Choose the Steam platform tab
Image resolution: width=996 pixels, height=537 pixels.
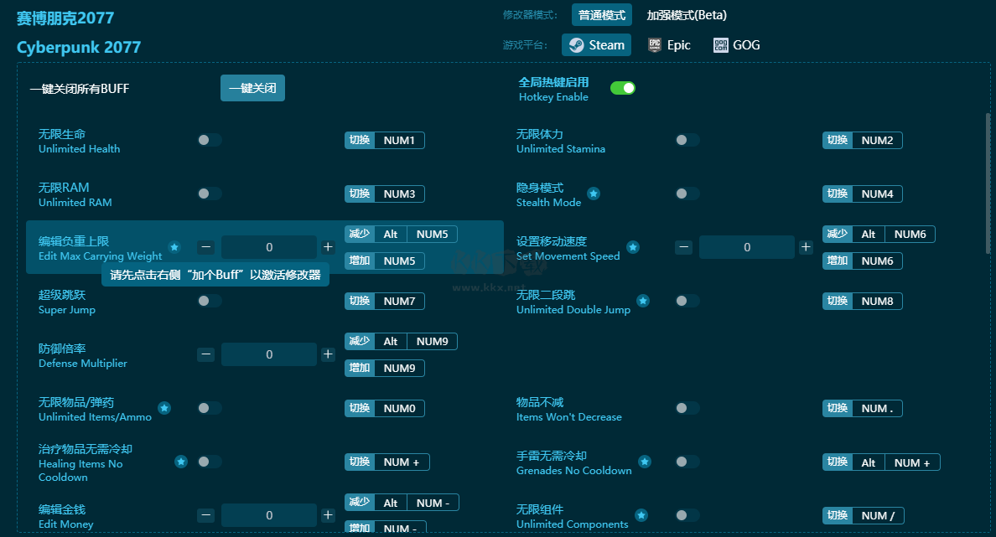pos(596,45)
